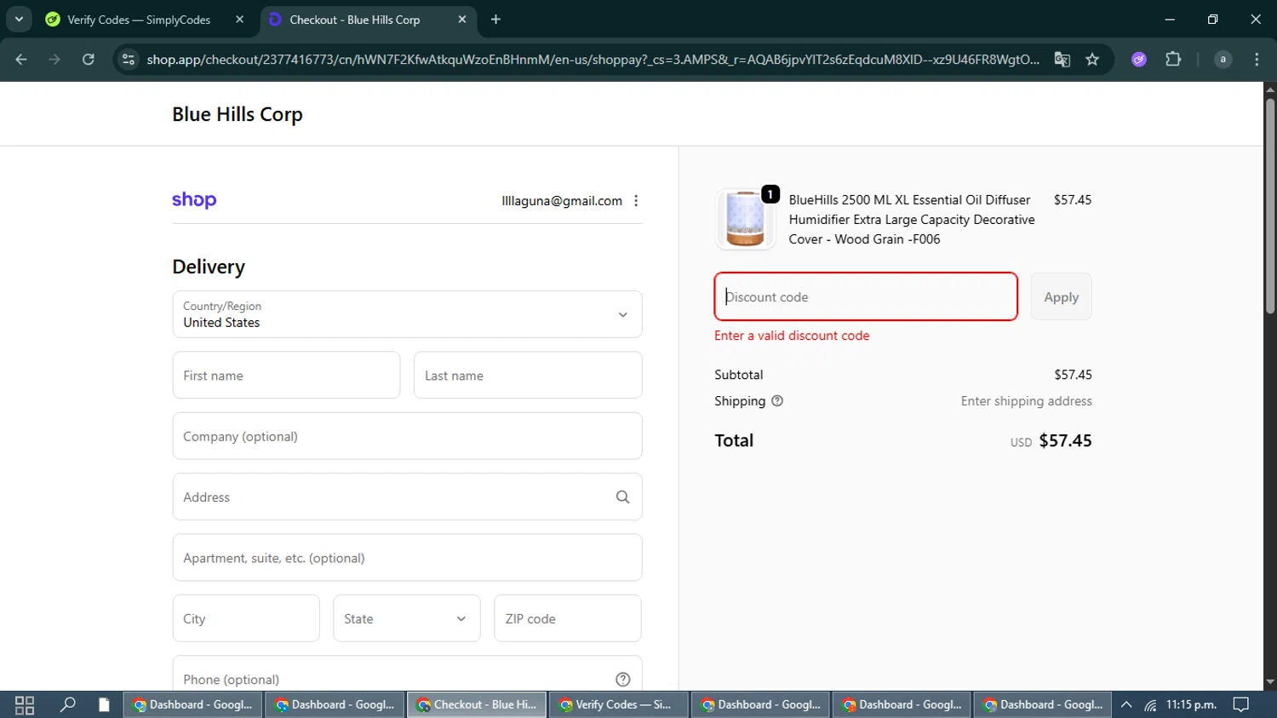The image size is (1277, 718).
Task: Go back with browser back arrow
Action: click(x=21, y=60)
